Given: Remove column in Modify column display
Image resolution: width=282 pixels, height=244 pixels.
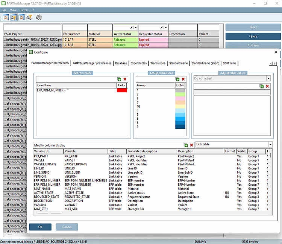Looking at the screenshot, I should pyautogui.click(x=191, y=145).
